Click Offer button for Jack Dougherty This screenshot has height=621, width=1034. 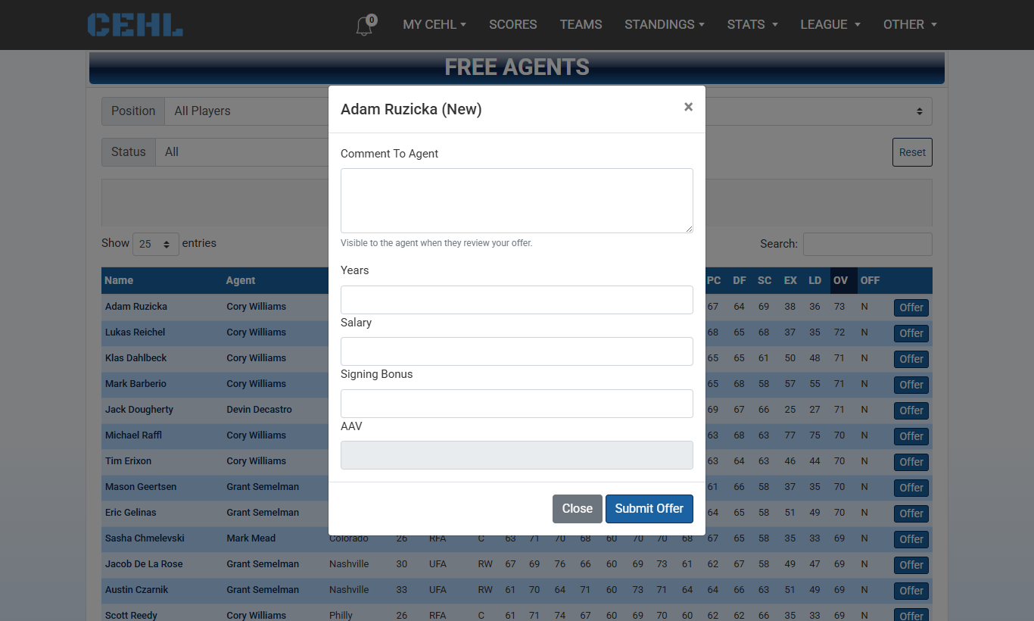911,410
